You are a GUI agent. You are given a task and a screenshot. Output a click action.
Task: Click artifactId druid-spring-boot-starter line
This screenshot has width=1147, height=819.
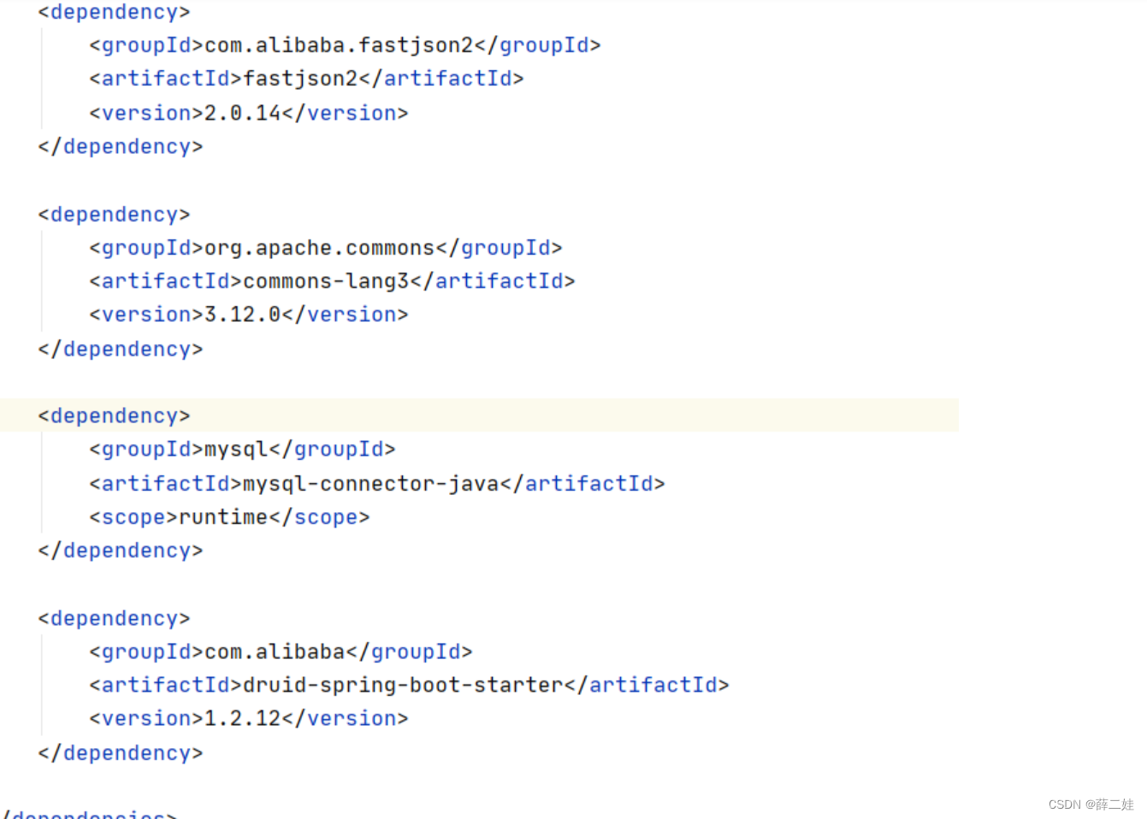pos(409,686)
